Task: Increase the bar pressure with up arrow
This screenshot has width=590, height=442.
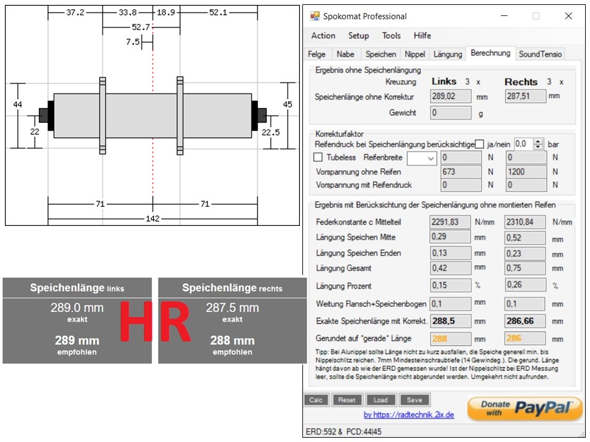Action: click(538, 141)
